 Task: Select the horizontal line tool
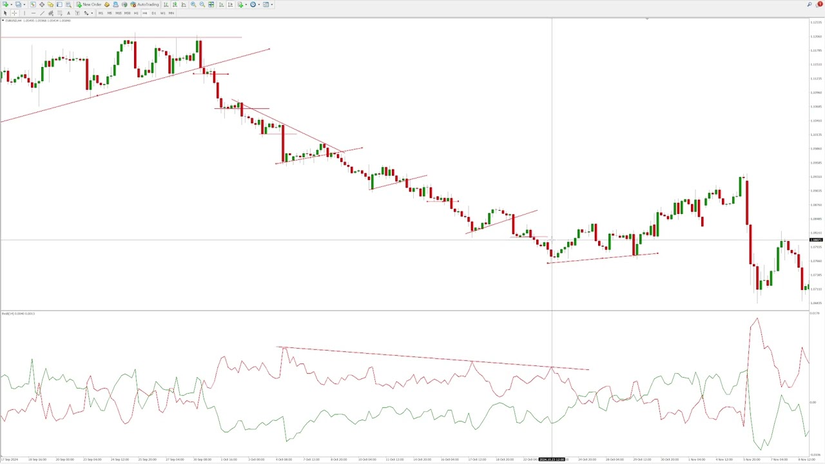coord(33,13)
